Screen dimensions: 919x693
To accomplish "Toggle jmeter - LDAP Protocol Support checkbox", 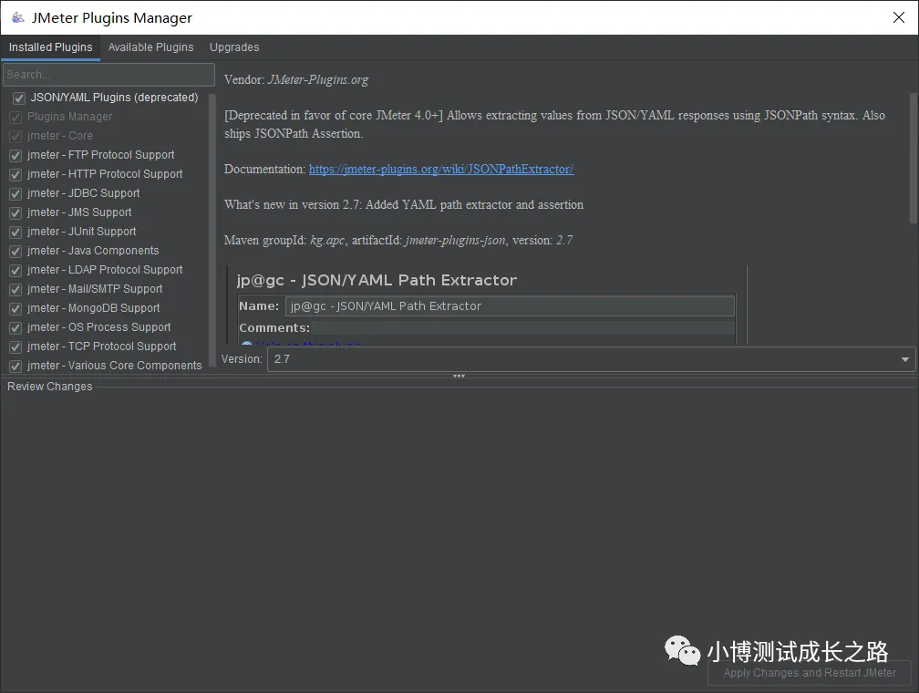I will pyautogui.click(x=15, y=270).
